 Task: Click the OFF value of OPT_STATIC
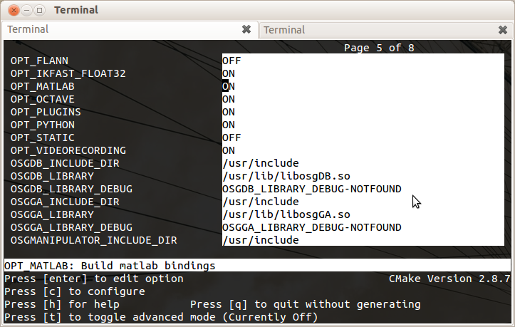tap(232, 137)
